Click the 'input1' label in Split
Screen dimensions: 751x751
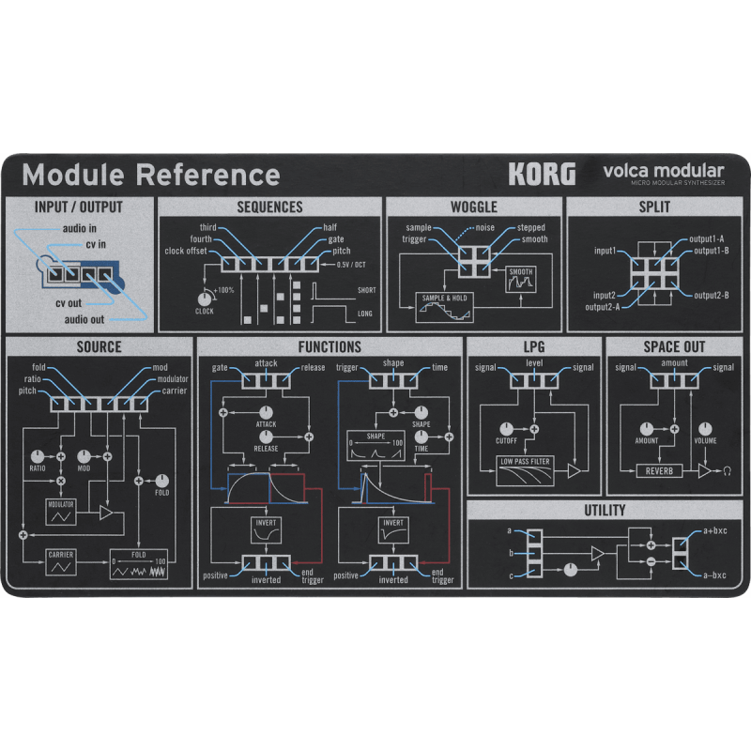[605, 251]
